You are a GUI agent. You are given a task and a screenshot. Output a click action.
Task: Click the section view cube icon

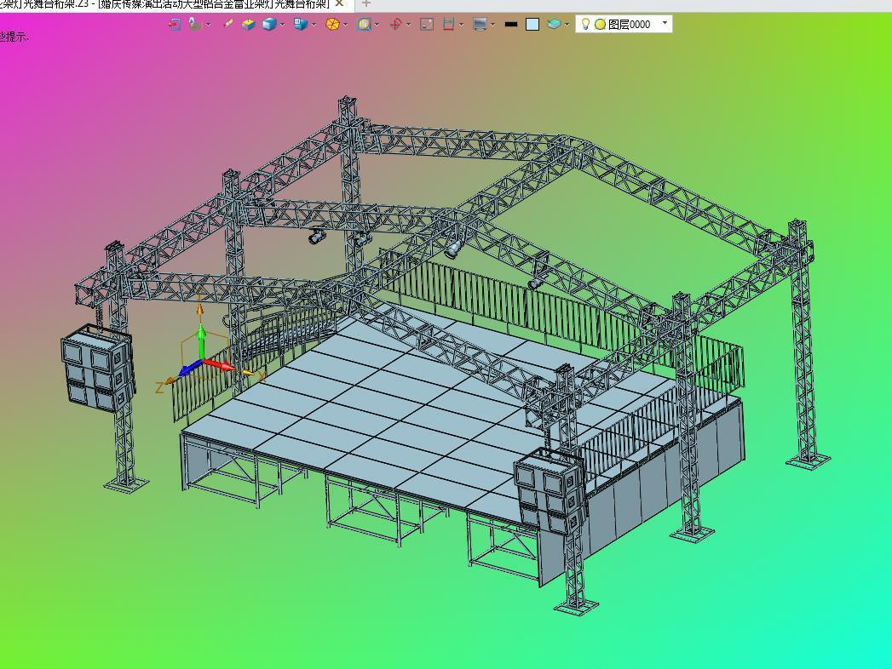tap(299, 24)
